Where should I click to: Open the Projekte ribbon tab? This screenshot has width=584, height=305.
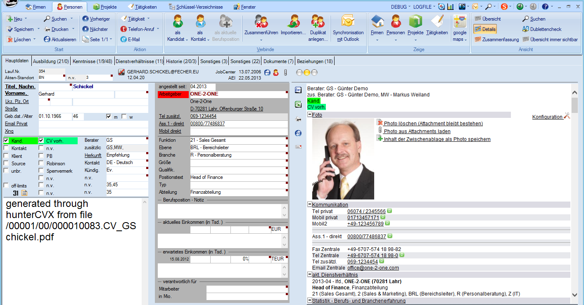point(105,7)
